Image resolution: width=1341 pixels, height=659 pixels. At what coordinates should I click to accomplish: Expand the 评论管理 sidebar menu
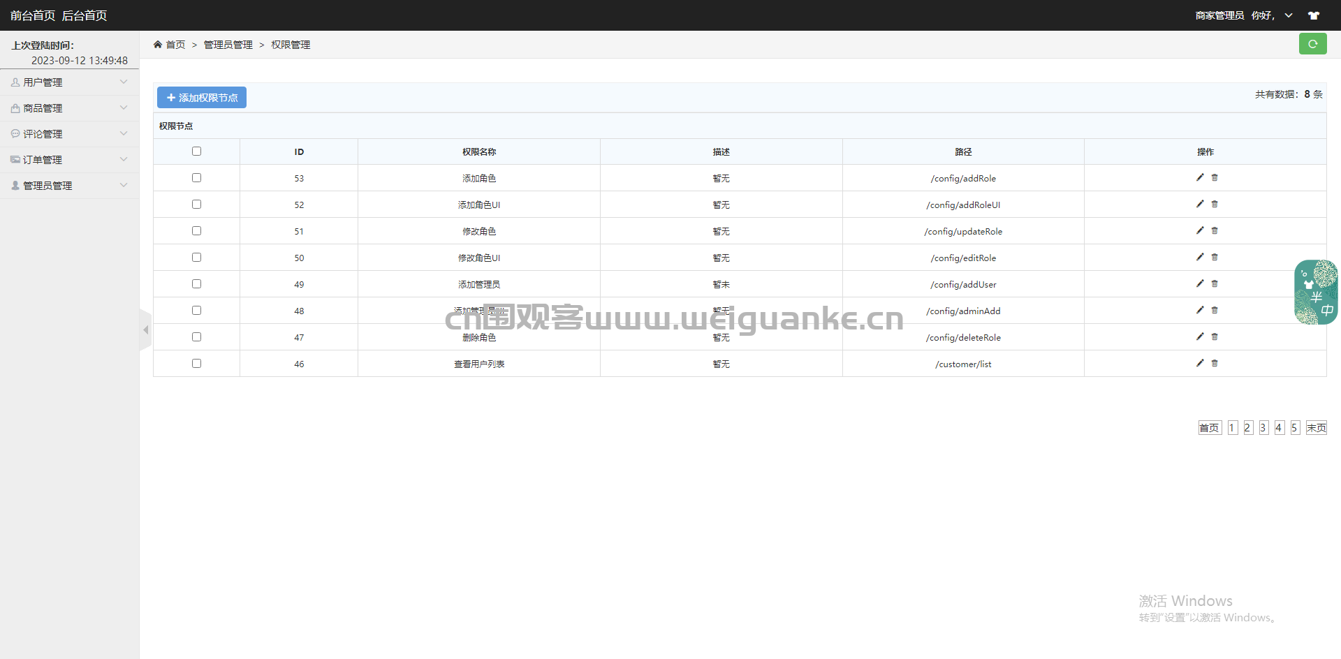coord(69,134)
